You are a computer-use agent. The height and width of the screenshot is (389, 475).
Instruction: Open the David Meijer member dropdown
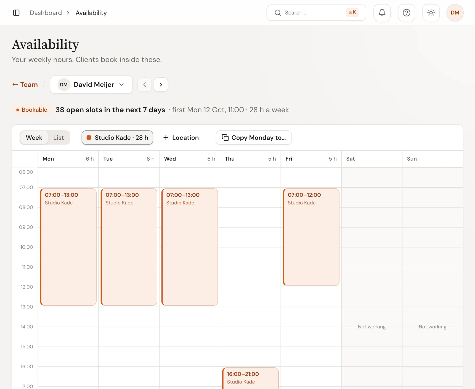91,85
